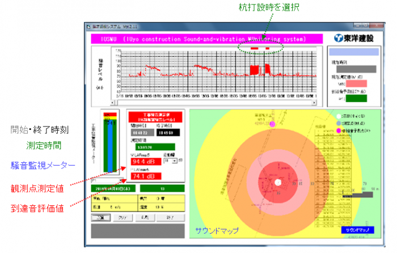
Task: Click the pink M1 current value box
Action: coord(356,83)
